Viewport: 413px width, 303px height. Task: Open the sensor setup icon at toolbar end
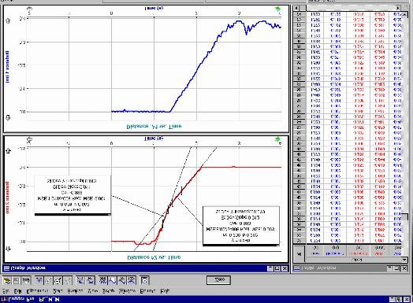144,281
